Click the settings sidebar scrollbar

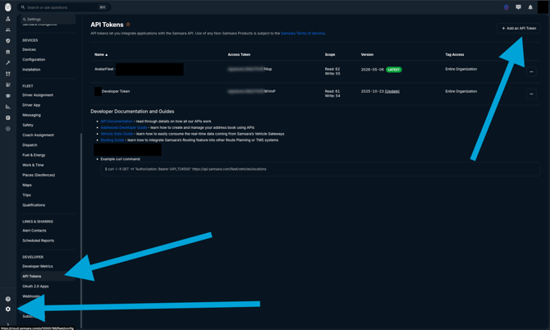coord(81,230)
